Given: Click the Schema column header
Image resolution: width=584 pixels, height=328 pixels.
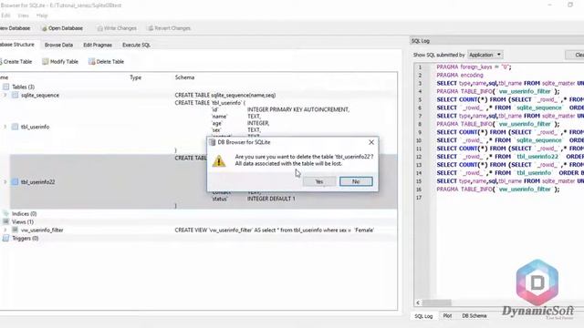Looking at the screenshot, I should pos(184,77).
